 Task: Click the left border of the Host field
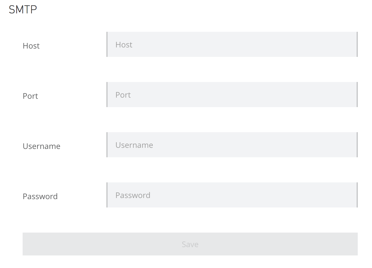click(x=107, y=44)
